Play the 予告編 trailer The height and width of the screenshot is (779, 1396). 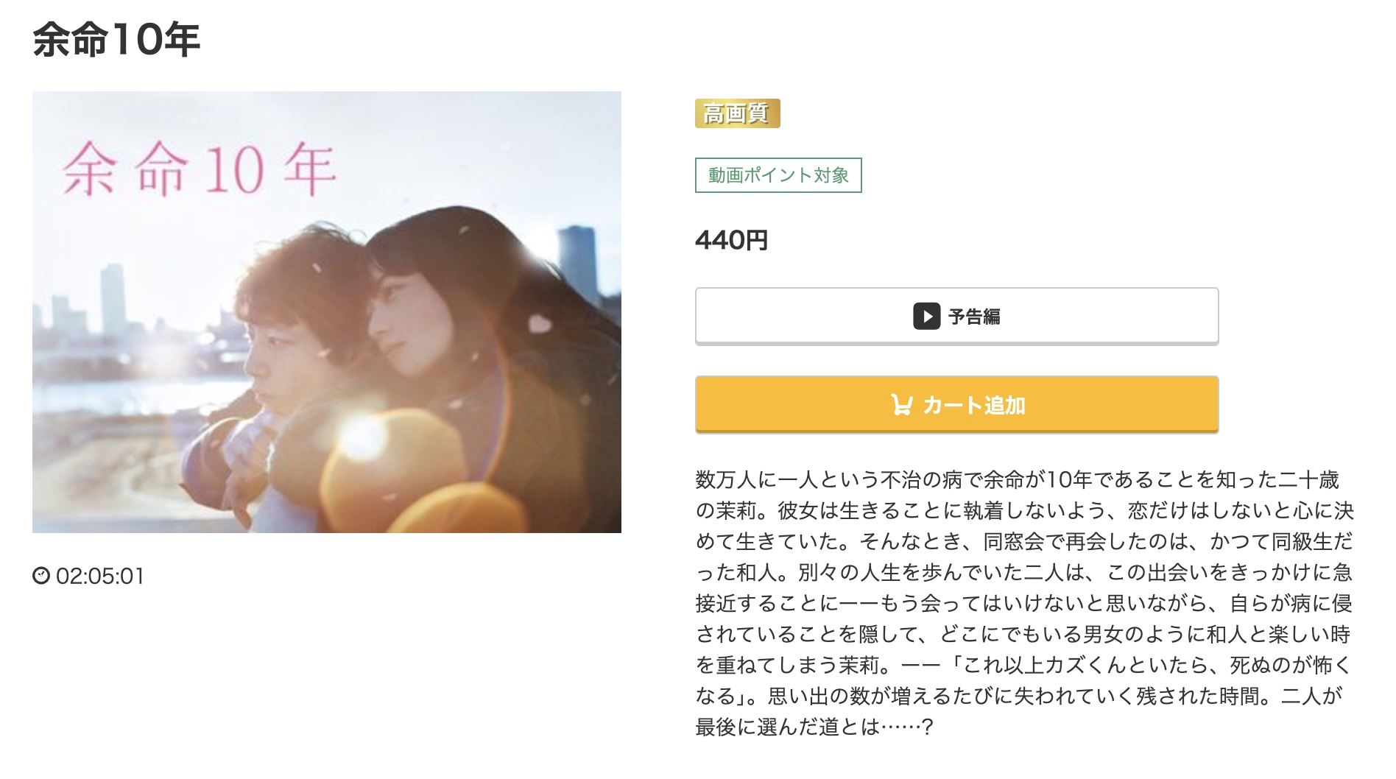(956, 316)
